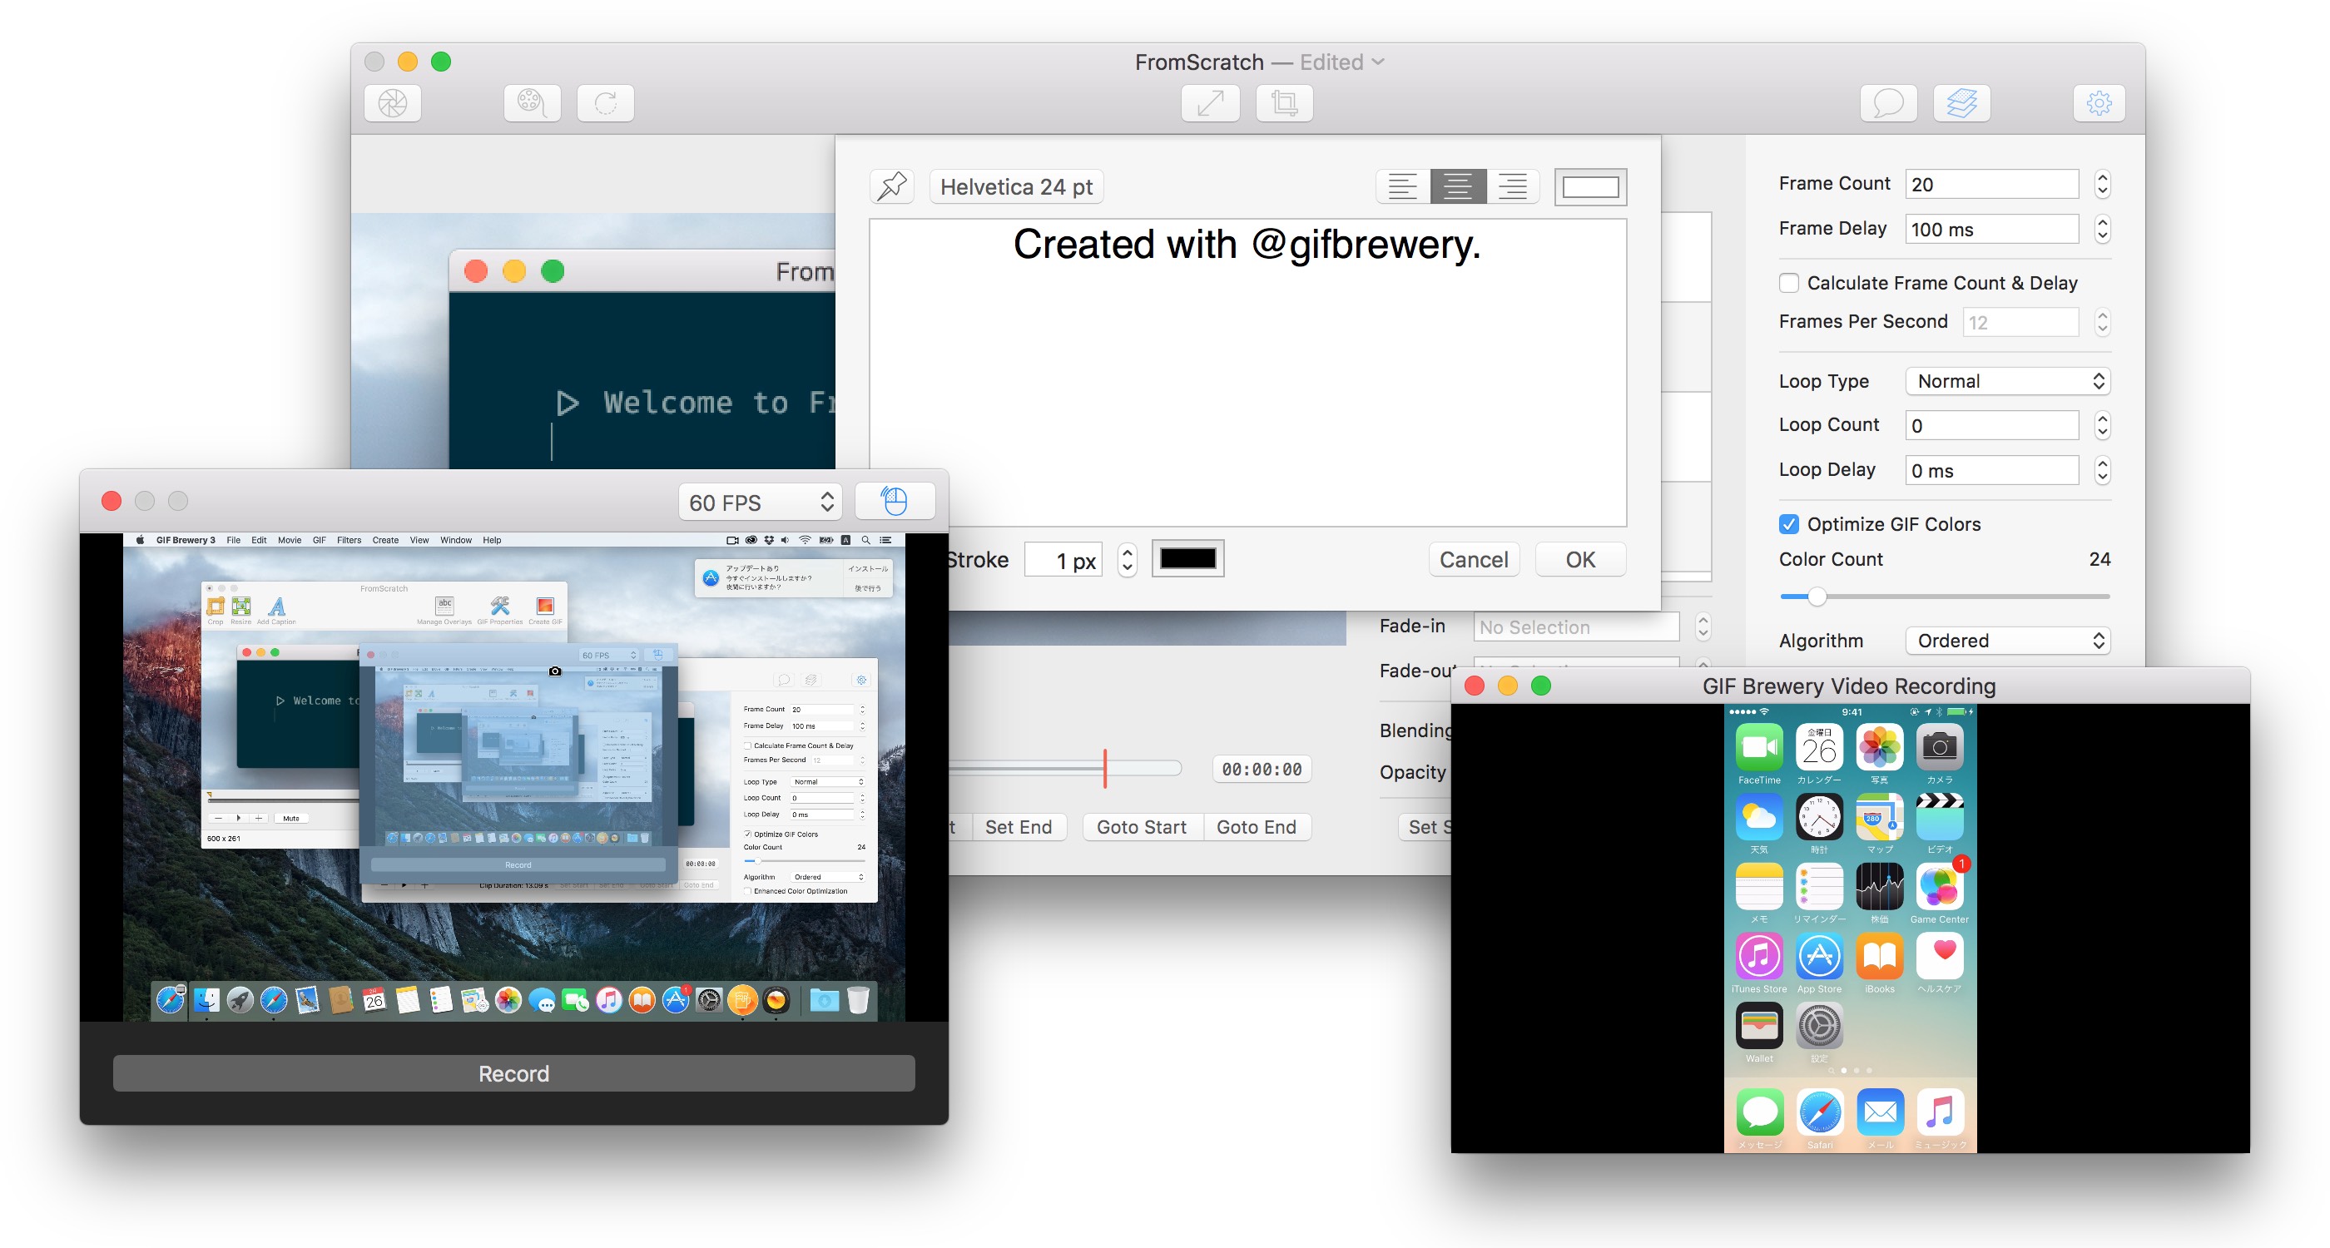Click the pin icon in caption editor
Image resolution: width=2330 pixels, height=1248 pixels.
click(892, 186)
